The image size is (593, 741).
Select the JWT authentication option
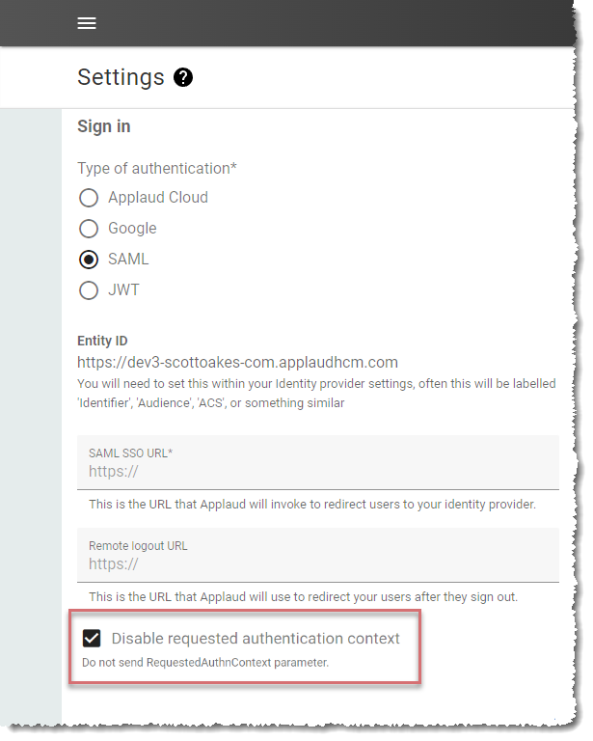89,290
